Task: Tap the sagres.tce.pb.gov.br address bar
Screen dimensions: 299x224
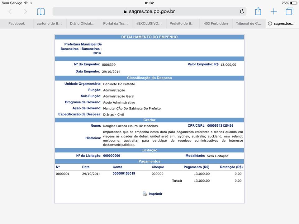Action: pos(149,12)
